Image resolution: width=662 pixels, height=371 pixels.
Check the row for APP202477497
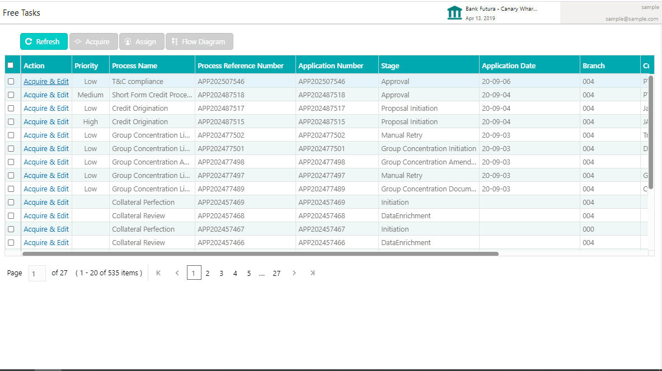[11, 176]
